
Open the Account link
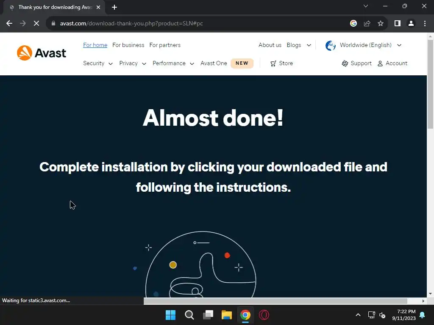pyautogui.click(x=396, y=63)
